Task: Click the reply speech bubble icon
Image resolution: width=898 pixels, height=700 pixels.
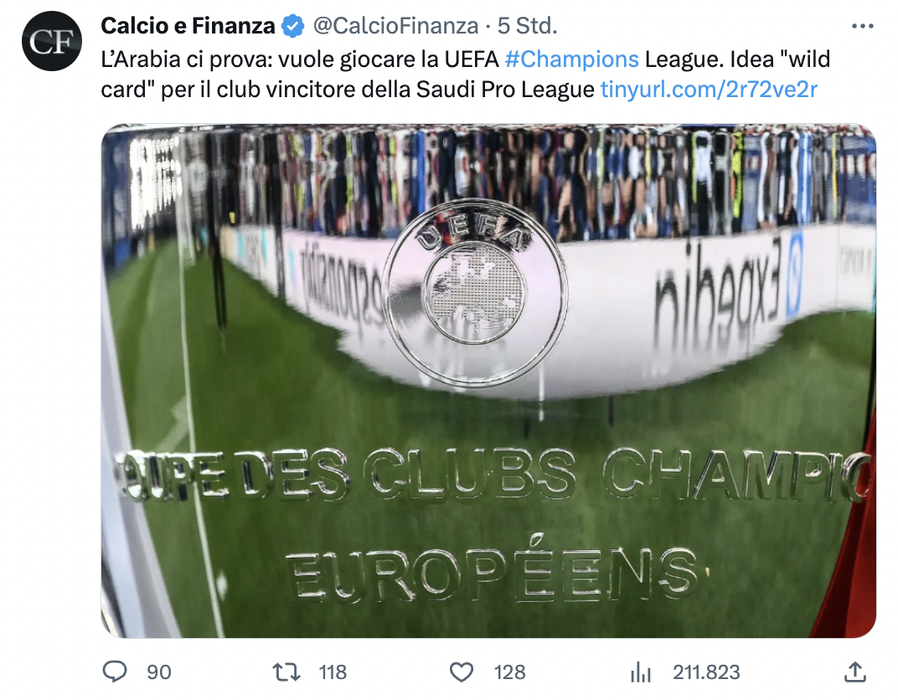Action: tap(114, 672)
